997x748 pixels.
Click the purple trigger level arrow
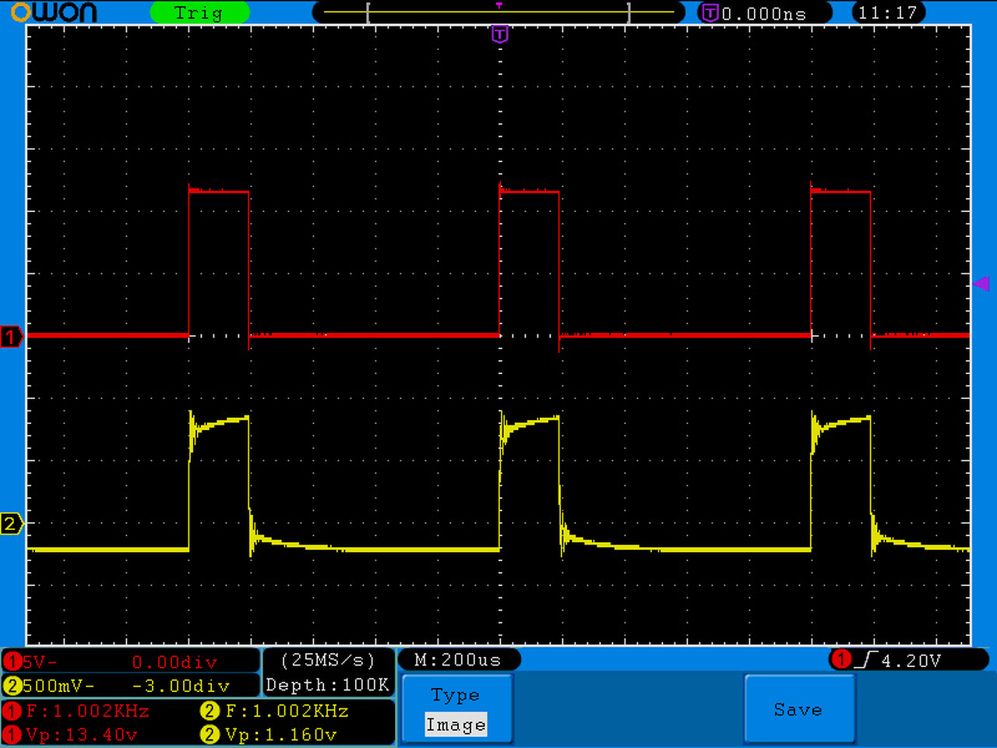pos(981,284)
